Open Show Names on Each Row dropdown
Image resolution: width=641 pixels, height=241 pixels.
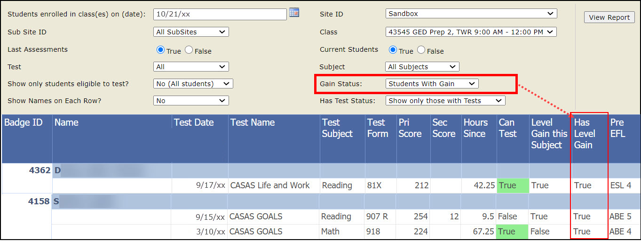tap(191, 101)
